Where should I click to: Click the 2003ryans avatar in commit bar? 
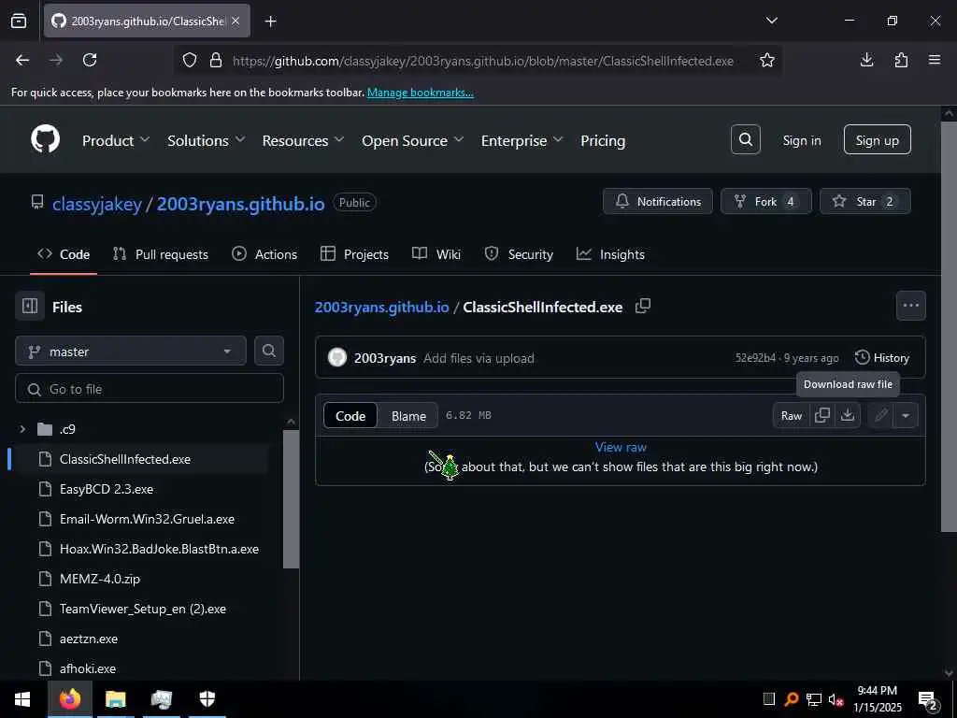pyautogui.click(x=336, y=357)
